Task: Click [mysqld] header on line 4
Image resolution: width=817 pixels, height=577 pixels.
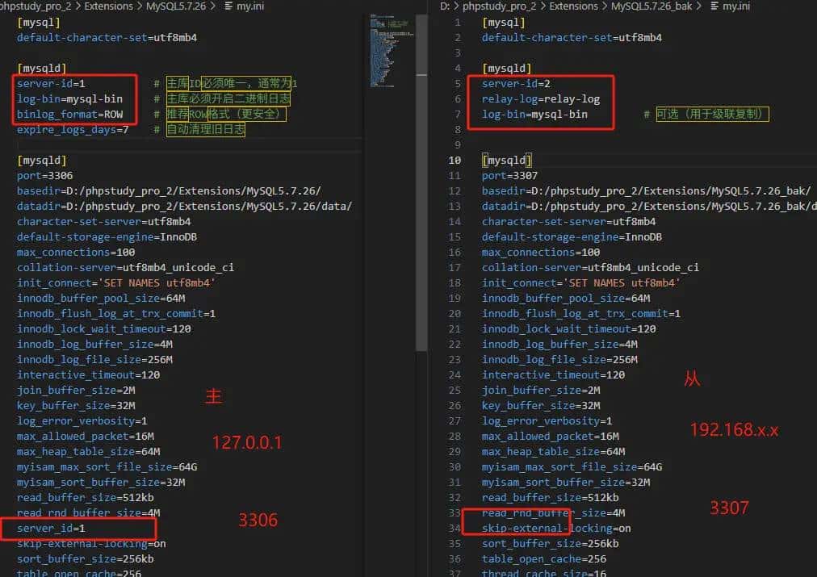Action: 506,69
